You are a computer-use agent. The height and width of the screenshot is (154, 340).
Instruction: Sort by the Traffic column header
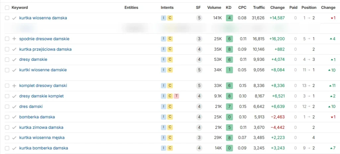click(x=259, y=8)
